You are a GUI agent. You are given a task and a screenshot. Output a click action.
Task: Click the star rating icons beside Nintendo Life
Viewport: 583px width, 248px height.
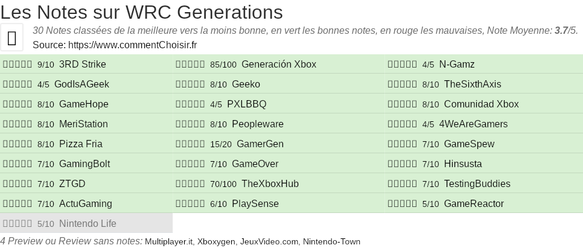(18, 224)
